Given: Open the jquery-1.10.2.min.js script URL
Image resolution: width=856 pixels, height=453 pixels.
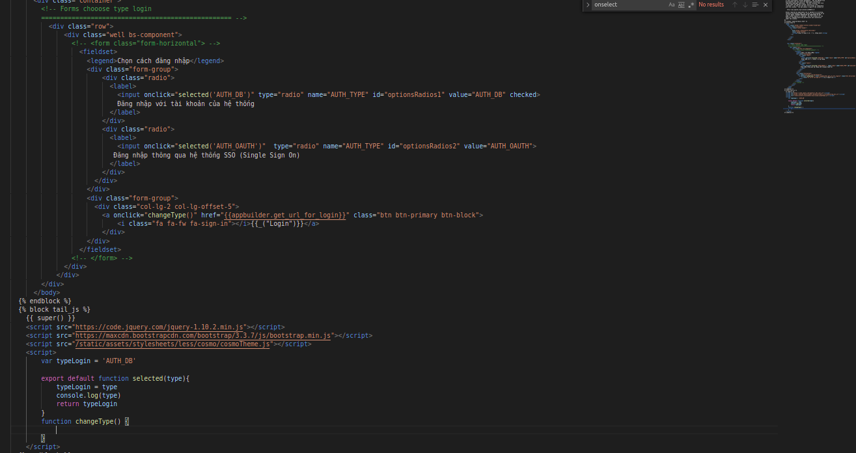Looking at the screenshot, I should coord(159,327).
